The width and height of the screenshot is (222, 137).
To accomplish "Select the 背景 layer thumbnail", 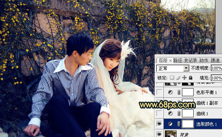I will (x=171, y=134).
